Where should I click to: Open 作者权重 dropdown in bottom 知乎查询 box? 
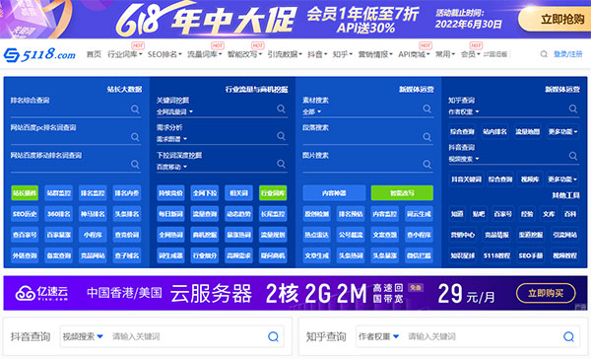pyautogui.click(x=379, y=336)
